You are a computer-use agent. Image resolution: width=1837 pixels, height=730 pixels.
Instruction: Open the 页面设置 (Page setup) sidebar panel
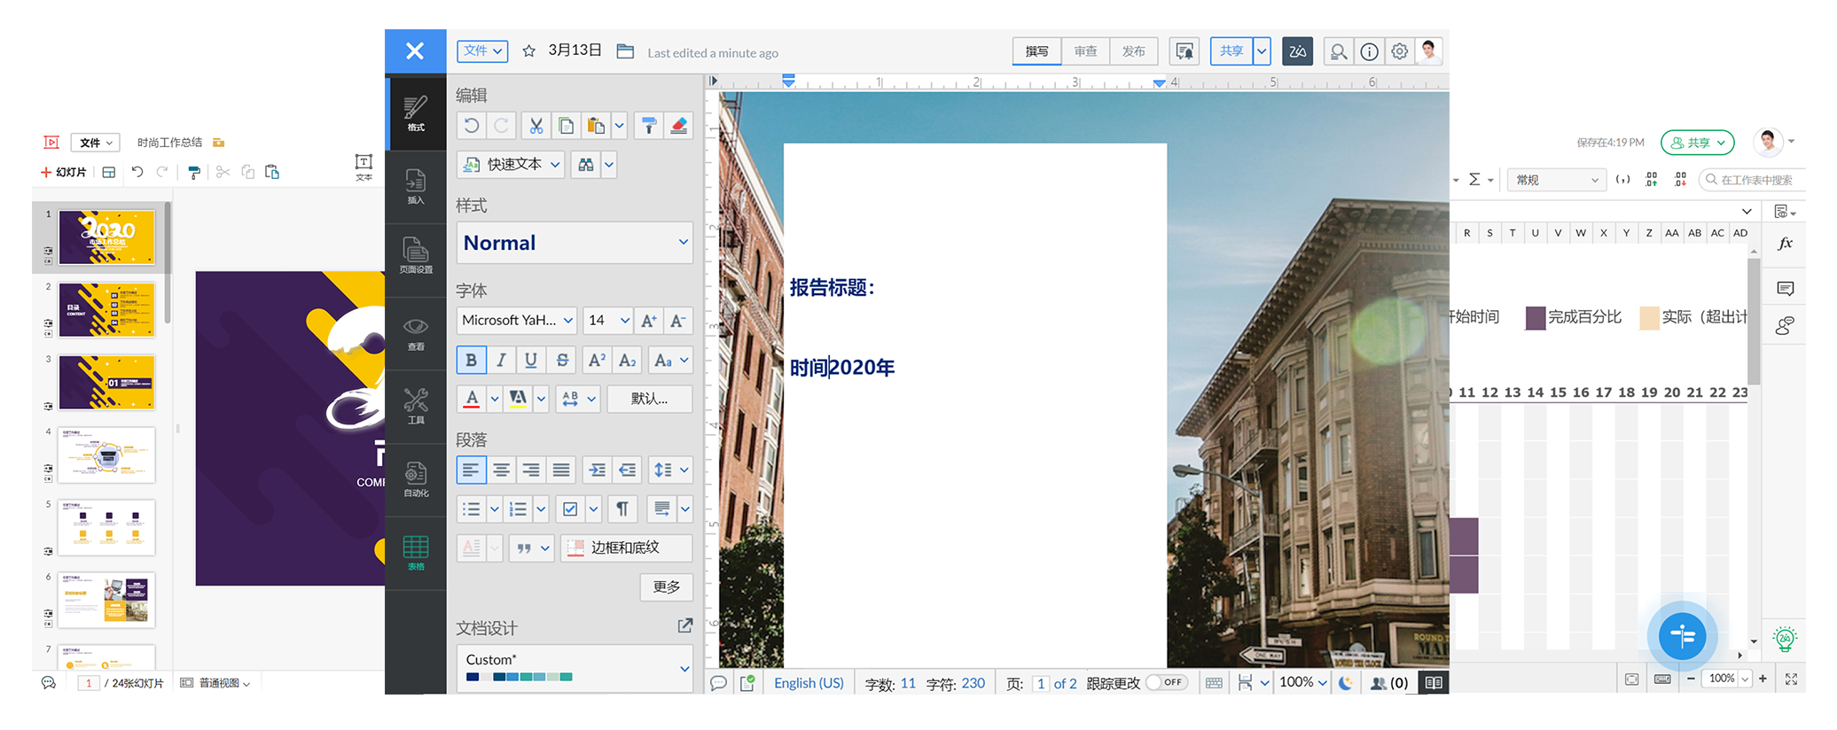tap(416, 257)
